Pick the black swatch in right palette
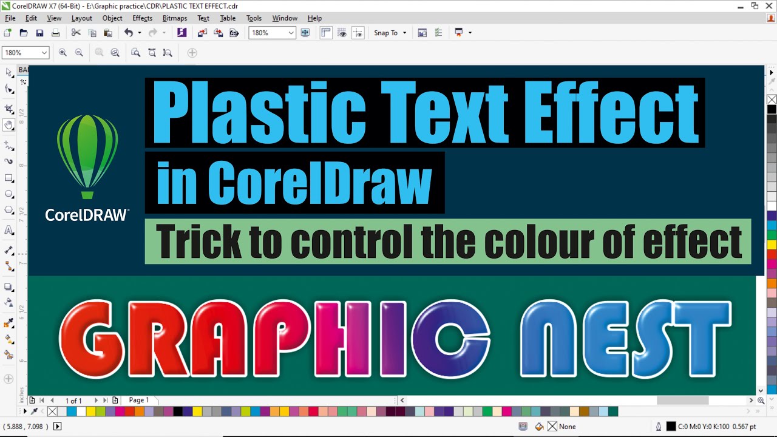The height and width of the screenshot is (437, 777). [x=772, y=109]
